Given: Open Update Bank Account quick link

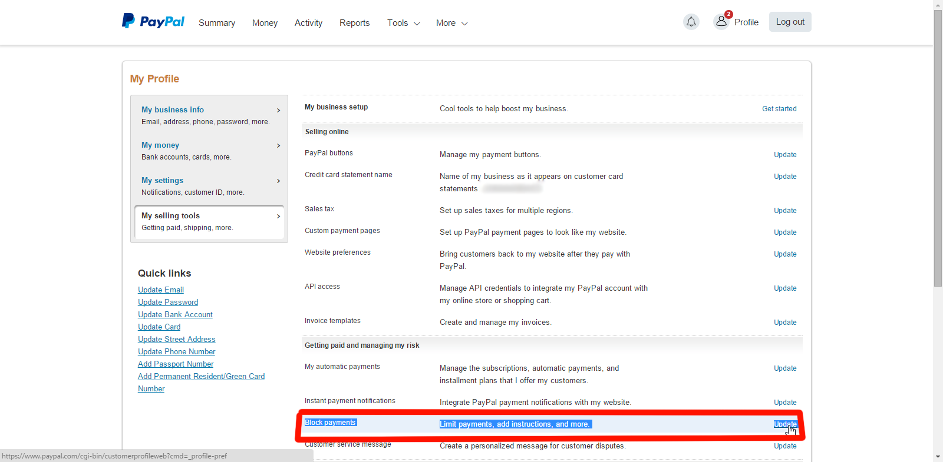Looking at the screenshot, I should (175, 315).
